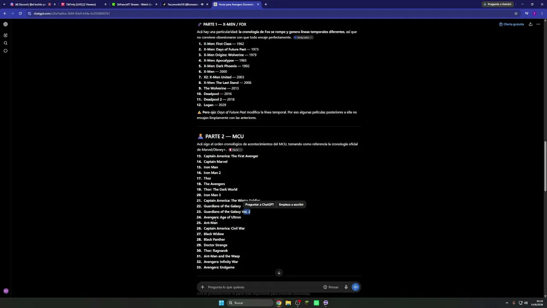547x308 pixels.
Task: Reload the ChatGPT page
Action: (x=20, y=13)
